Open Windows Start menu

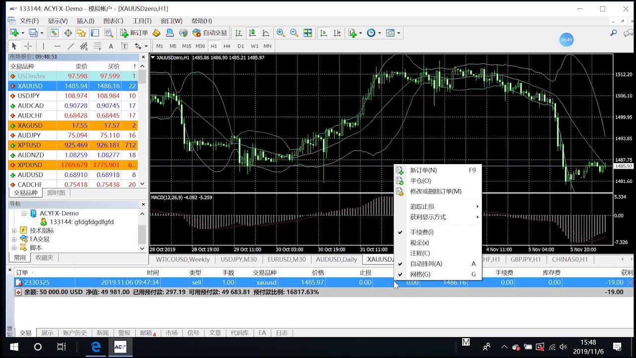[x=13, y=347]
